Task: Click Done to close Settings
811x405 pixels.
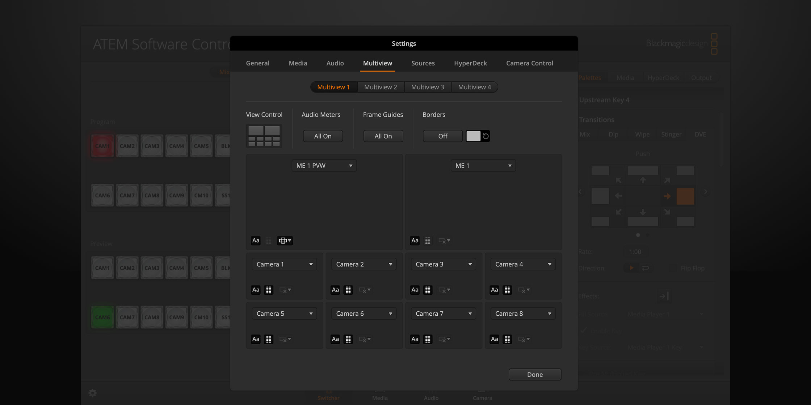Action: click(535, 374)
